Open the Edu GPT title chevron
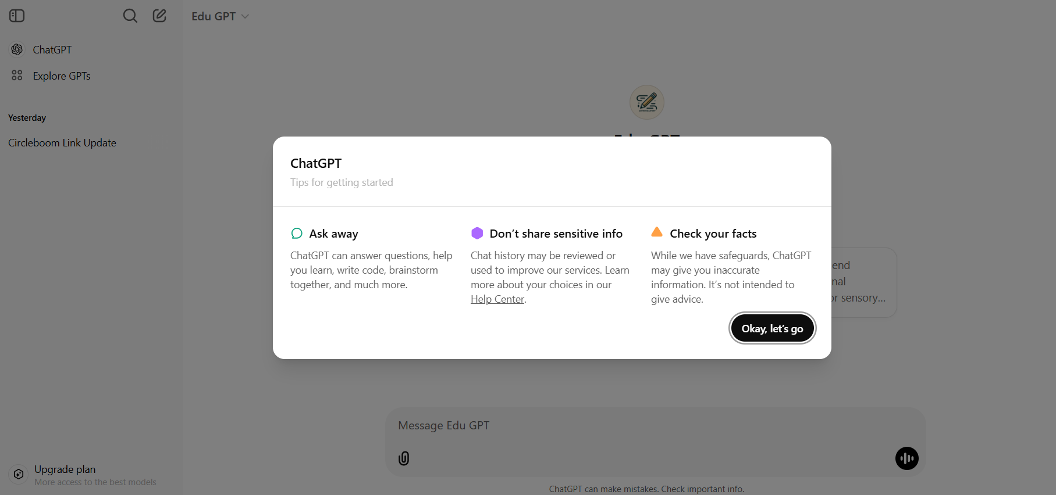Image resolution: width=1056 pixels, height=495 pixels. [245, 16]
